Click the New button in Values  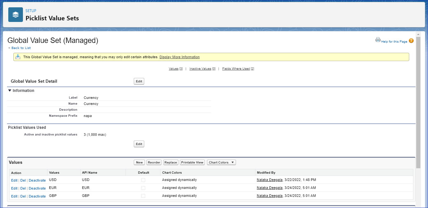(x=139, y=163)
